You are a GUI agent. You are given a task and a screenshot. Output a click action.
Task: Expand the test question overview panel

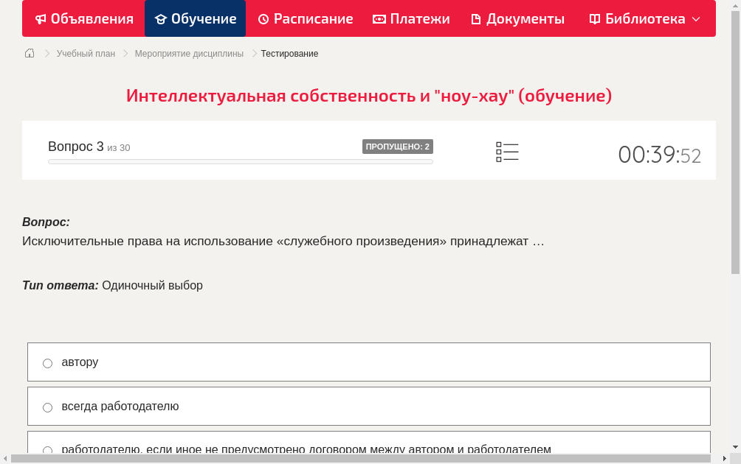507,152
